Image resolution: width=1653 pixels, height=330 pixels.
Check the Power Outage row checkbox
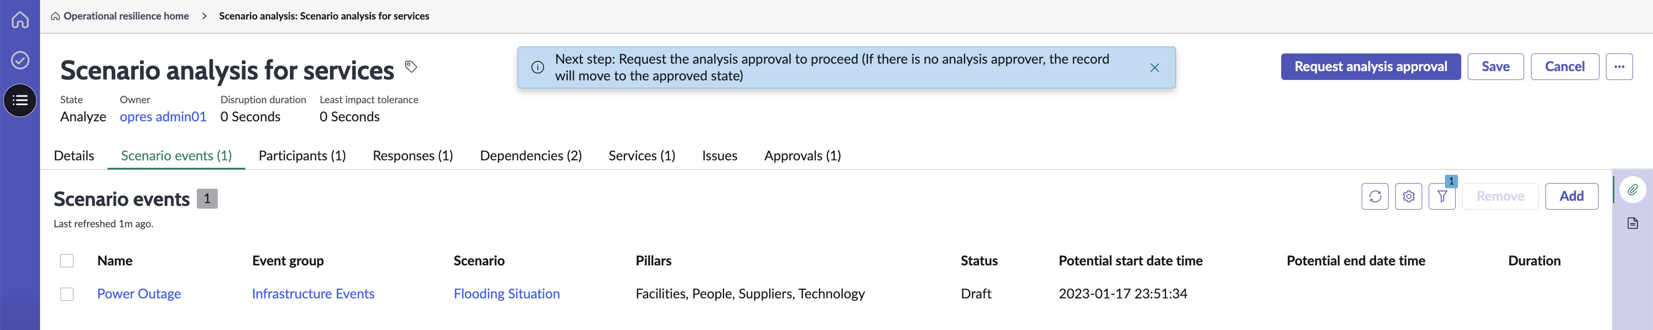point(67,294)
